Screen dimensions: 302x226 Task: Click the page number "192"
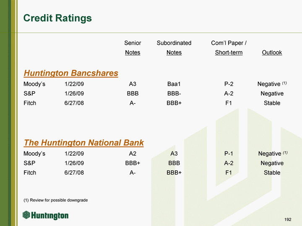[288, 219]
